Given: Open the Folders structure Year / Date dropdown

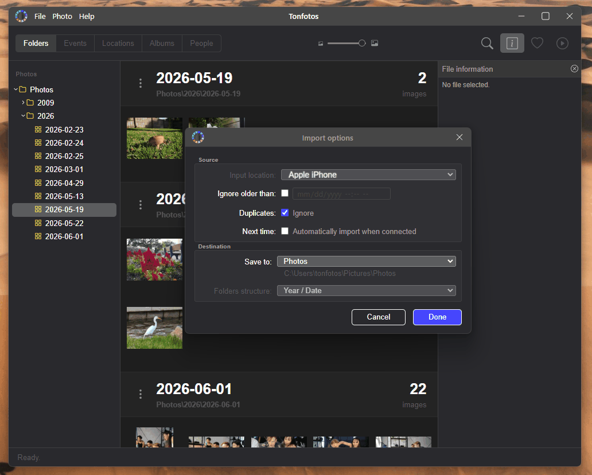Looking at the screenshot, I should coord(366,290).
